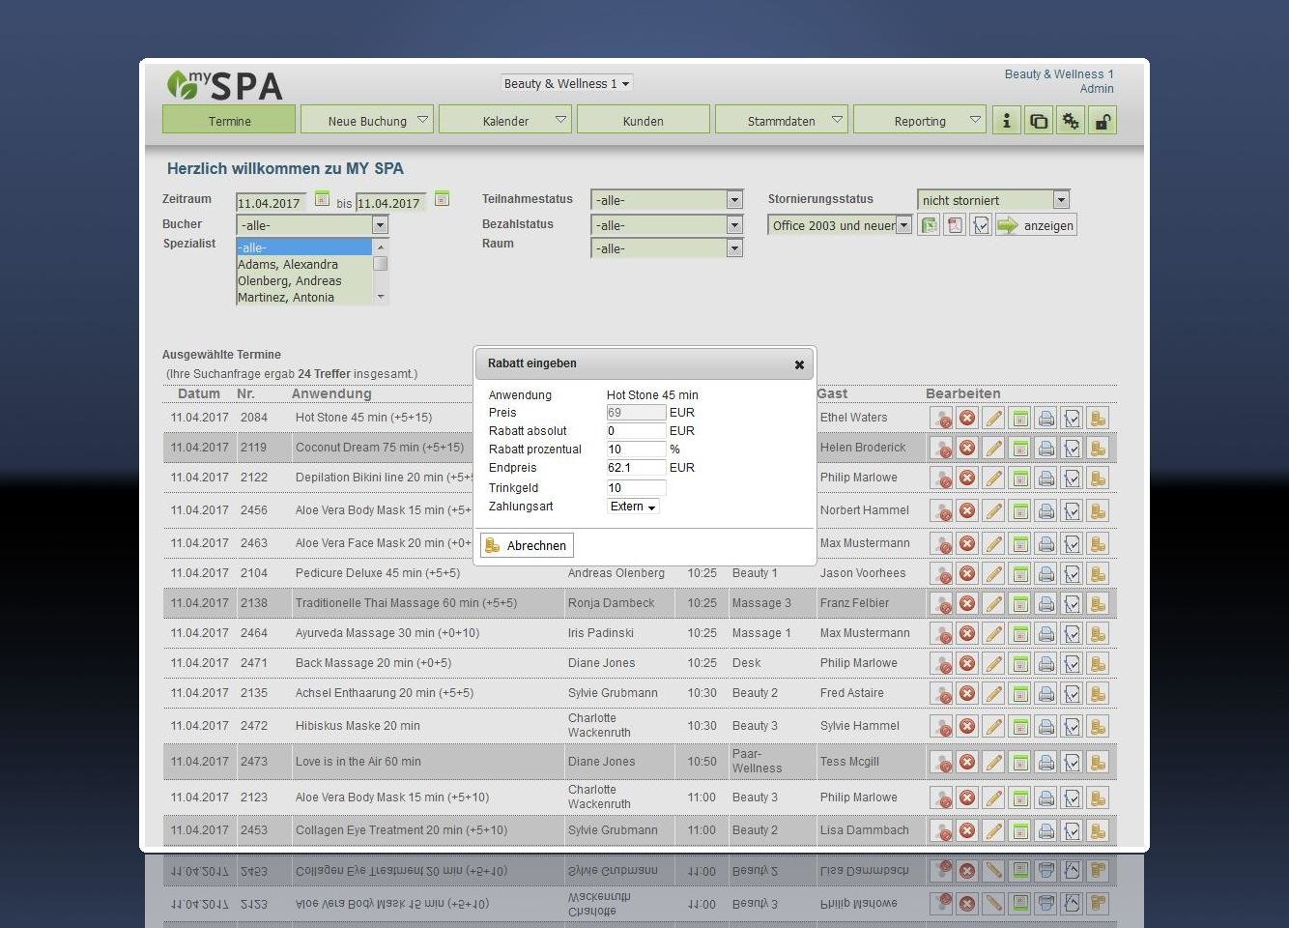Viewport: 1289px width, 928px height.
Task: Click the Rabatt prozentual input field
Action: [636, 449]
